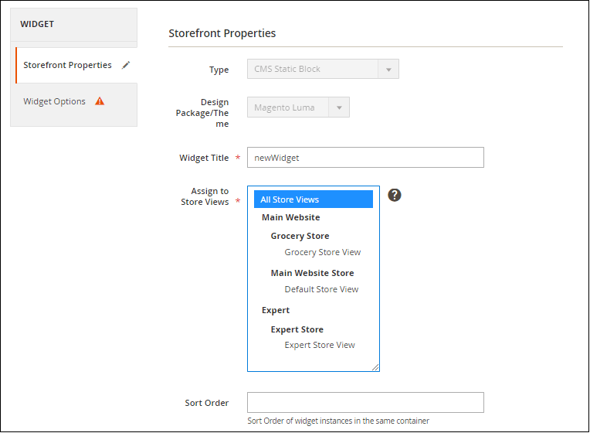Image resolution: width=590 pixels, height=433 pixels.
Task: Click the pencil icon beside Storefront Properties
Action: 126,65
